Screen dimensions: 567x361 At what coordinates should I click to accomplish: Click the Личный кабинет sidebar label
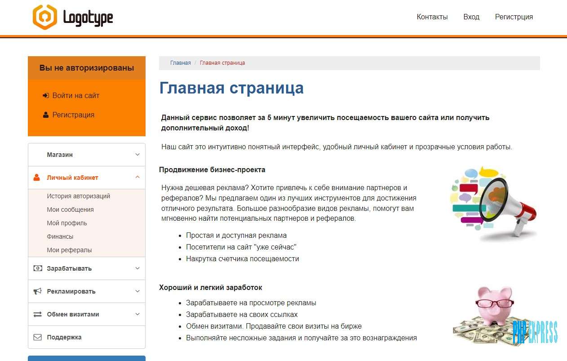(x=72, y=178)
